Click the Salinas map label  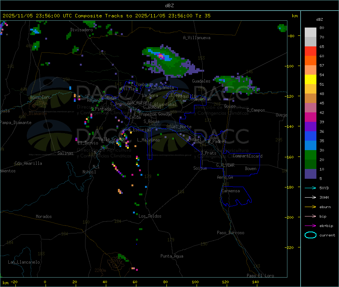point(65,153)
